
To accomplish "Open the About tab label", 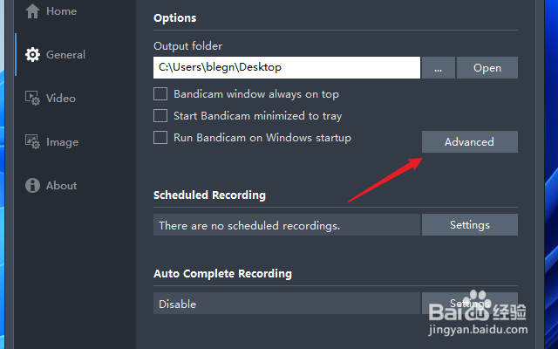I will tap(61, 186).
